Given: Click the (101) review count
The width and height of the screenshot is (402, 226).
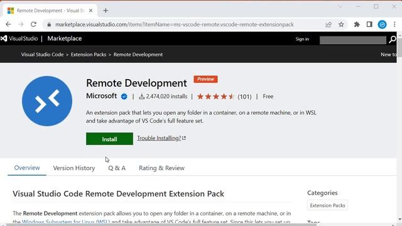Looking at the screenshot, I should coord(244,97).
